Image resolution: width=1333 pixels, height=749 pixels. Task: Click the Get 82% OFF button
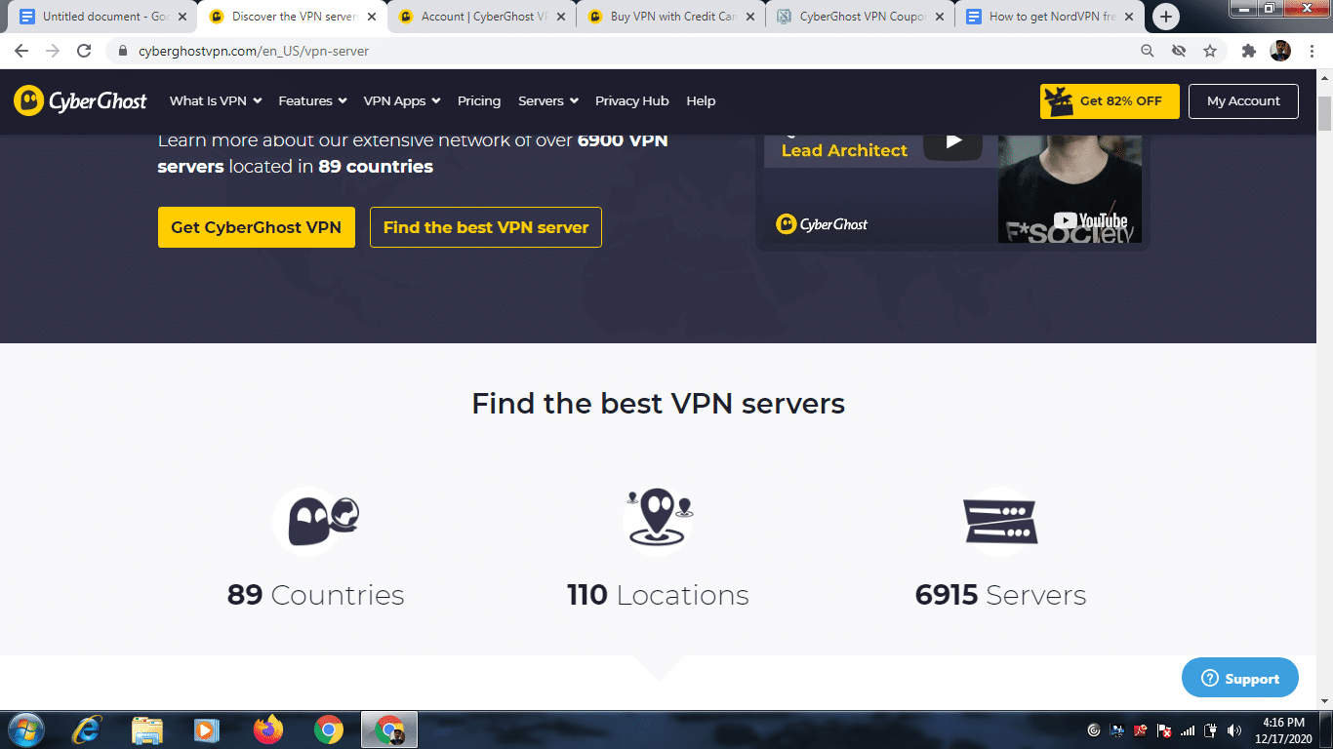1110,101
